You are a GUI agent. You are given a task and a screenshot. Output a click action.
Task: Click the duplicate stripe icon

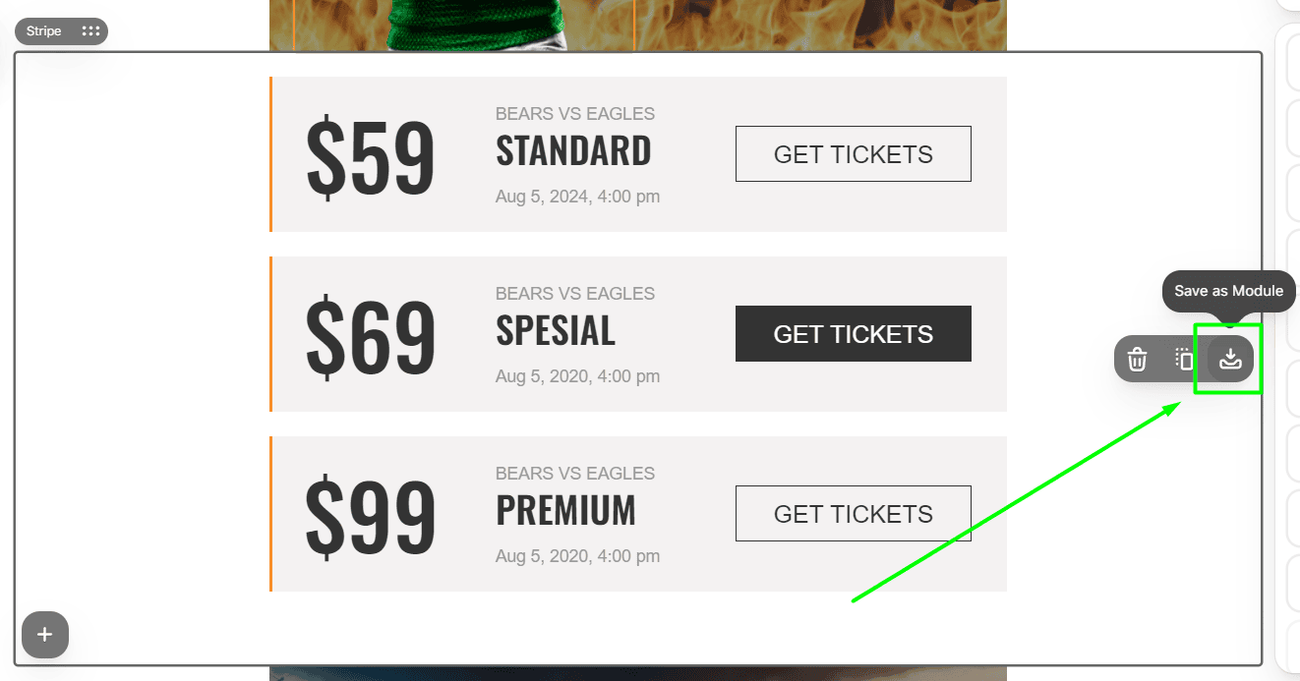click(1184, 360)
